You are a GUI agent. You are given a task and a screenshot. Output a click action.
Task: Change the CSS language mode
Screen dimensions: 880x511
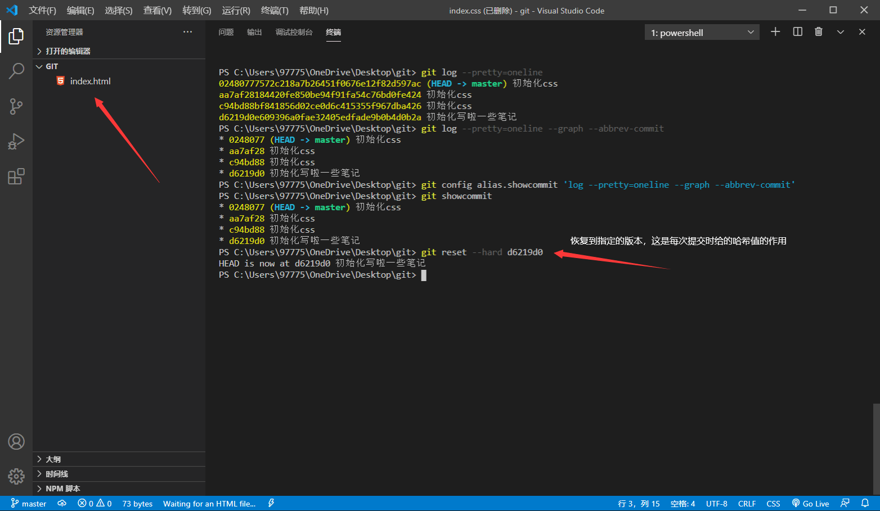[773, 504]
